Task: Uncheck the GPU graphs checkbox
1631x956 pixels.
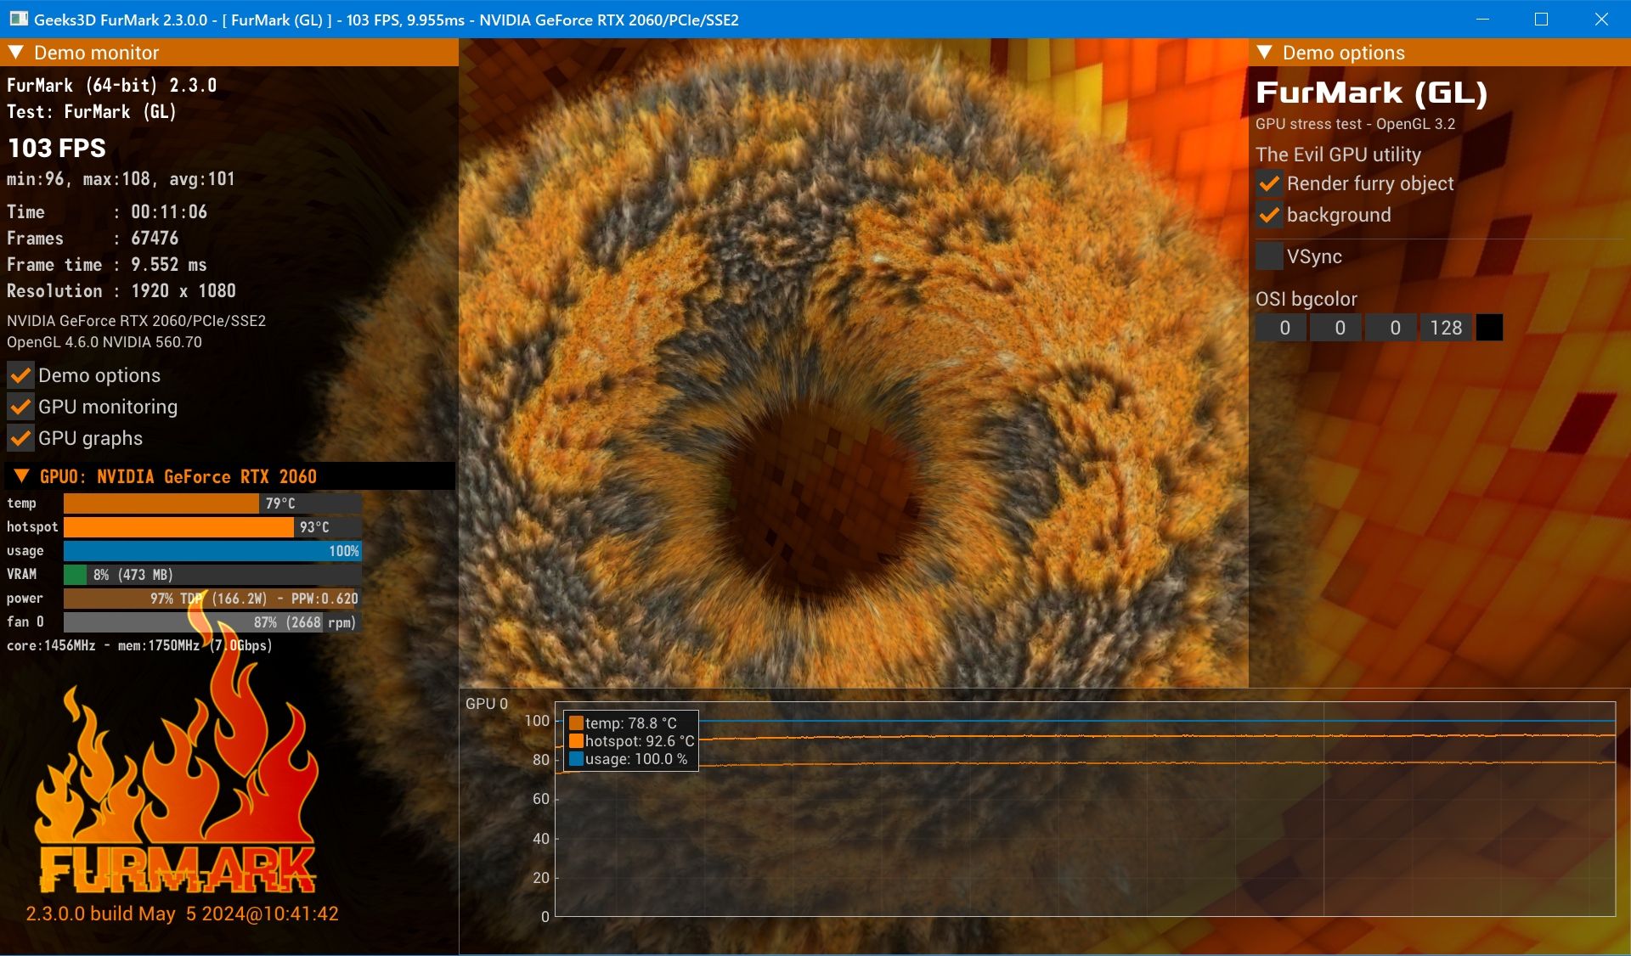Action: tap(20, 438)
